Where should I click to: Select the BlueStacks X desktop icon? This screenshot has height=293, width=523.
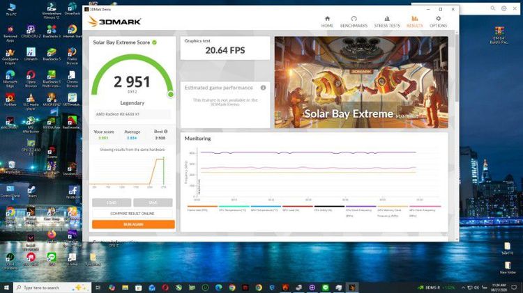click(x=52, y=31)
